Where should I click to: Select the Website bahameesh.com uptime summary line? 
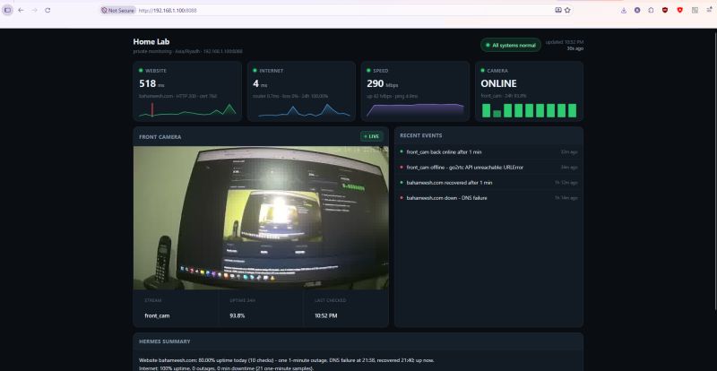286,360
